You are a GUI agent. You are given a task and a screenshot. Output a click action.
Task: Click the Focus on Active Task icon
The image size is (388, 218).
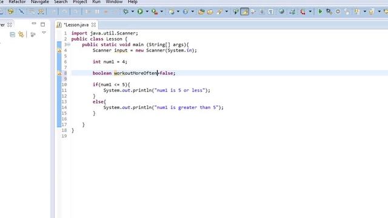(33, 35)
